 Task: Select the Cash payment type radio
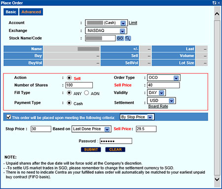(69, 103)
